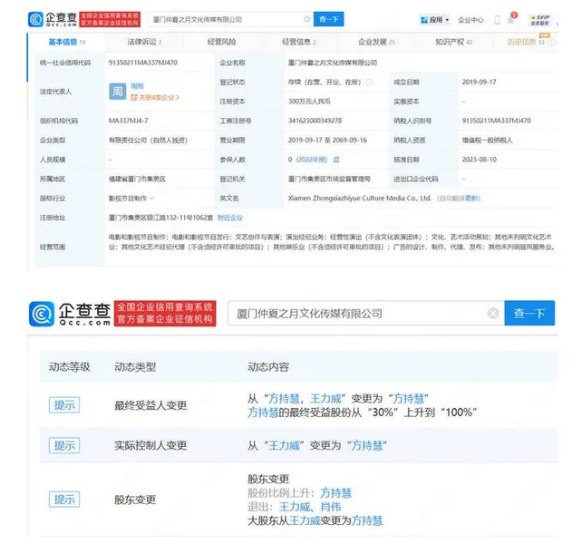
Task: Click the 2019-09-17 establishment date value
Action: [479, 83]
